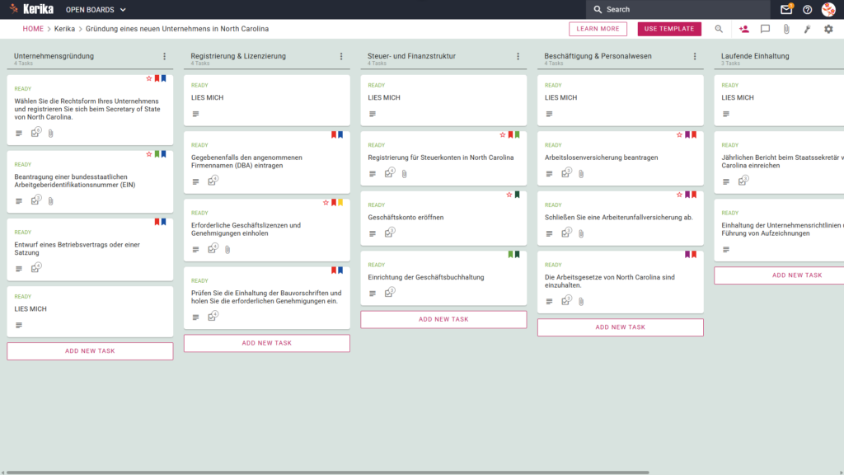This screenshot has width=844, height=475.
Task: Click blue tag on Rechtsform wählen card
Action: (x=164, y=78)
